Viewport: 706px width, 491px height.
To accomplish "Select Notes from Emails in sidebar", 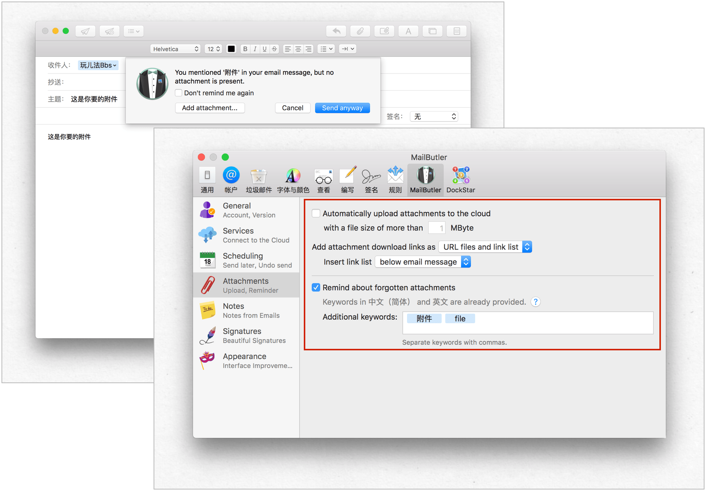I will click(x=246, y=310).
